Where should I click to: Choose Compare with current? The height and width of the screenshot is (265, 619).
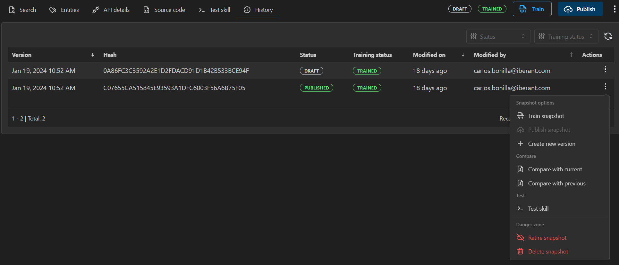point(559,169)
